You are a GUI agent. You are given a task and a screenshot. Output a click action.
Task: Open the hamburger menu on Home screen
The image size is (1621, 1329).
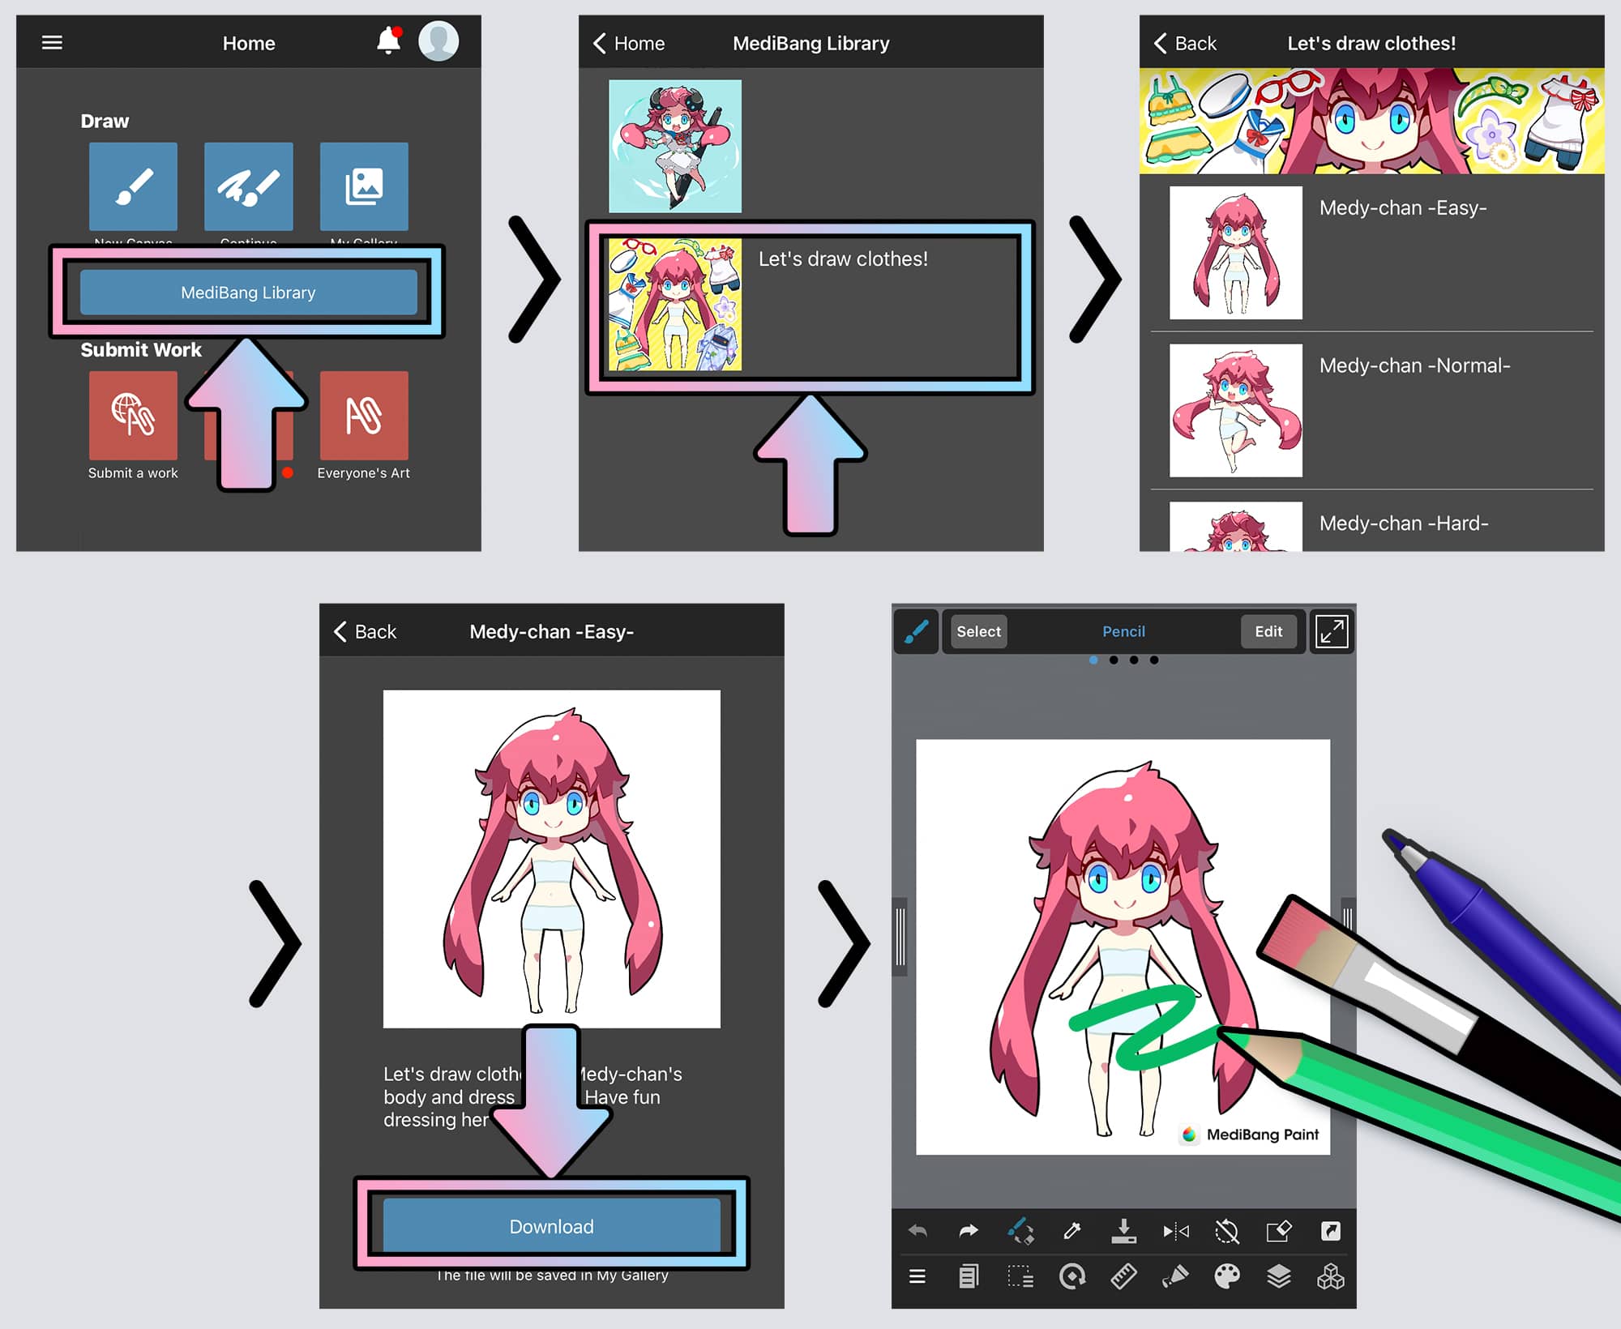pos(52,42)
